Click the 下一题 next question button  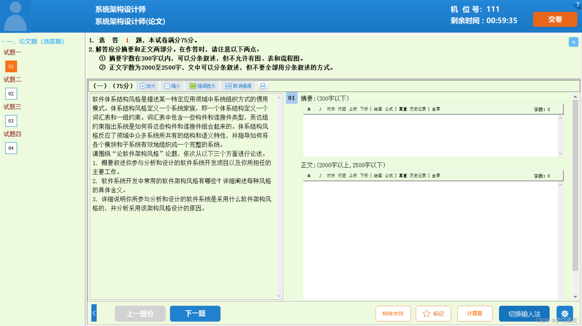coord(195,314)
